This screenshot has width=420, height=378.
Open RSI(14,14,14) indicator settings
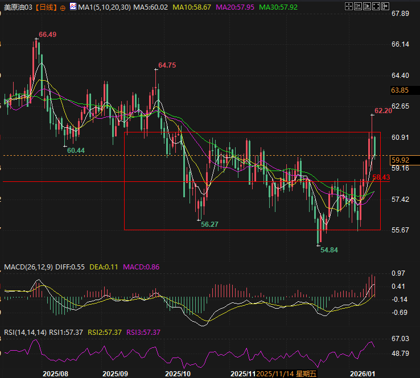(x=25, y=333)
